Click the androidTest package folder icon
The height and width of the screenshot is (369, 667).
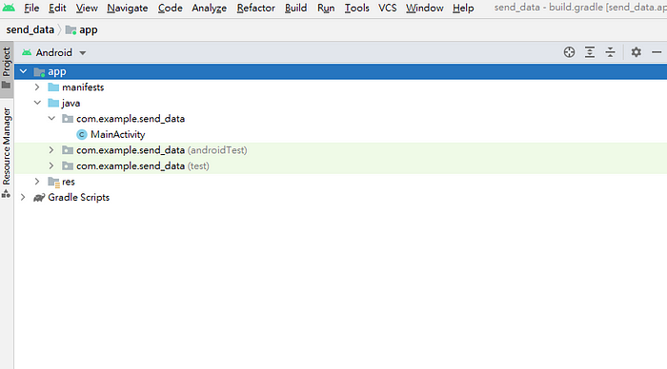(68, 150)
